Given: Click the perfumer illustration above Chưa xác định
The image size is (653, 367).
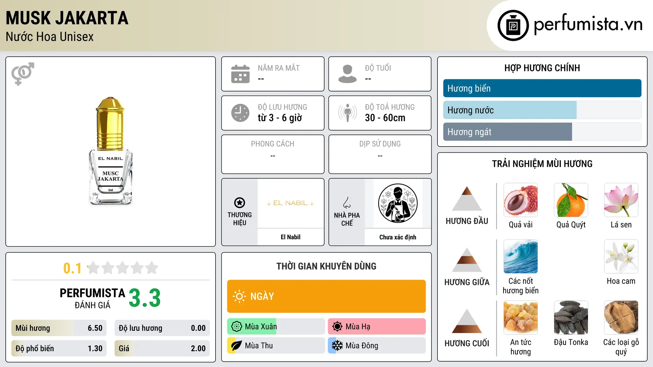Looking at the screenshot, I should tap(398, 203).
